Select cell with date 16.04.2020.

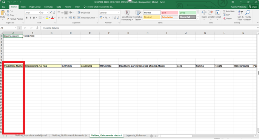(x=32, y=36)
